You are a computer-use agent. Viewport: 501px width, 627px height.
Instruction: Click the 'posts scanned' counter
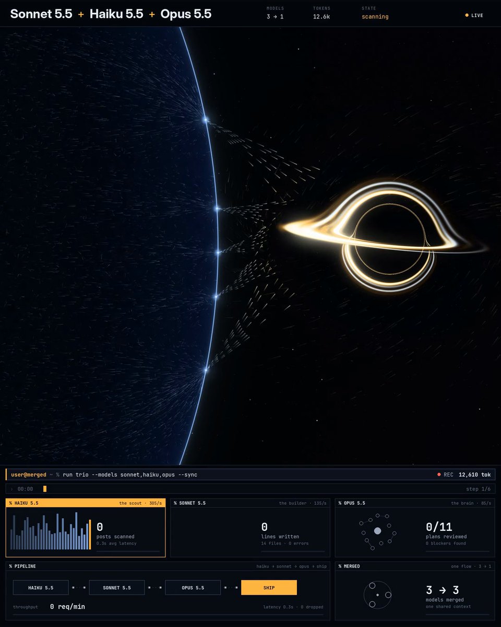click(115, 537)
